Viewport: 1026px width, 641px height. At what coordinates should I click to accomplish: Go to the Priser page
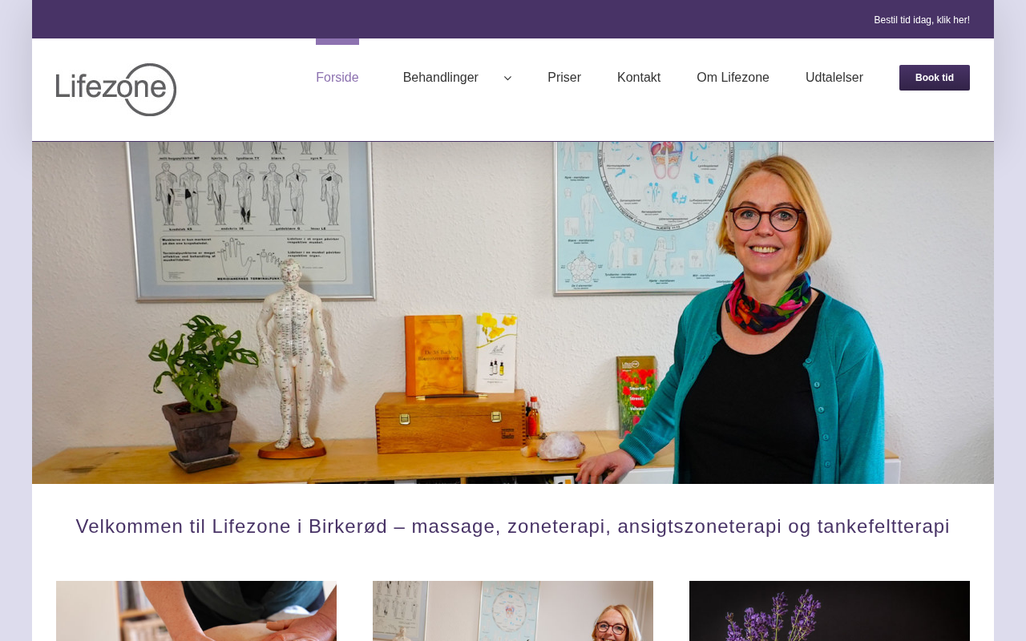(x=564, y=78)
